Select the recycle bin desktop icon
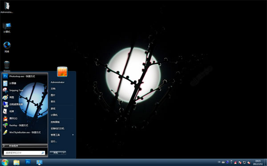Image resolution: width=267 pixels, height=166 pixels. (7, 66)
